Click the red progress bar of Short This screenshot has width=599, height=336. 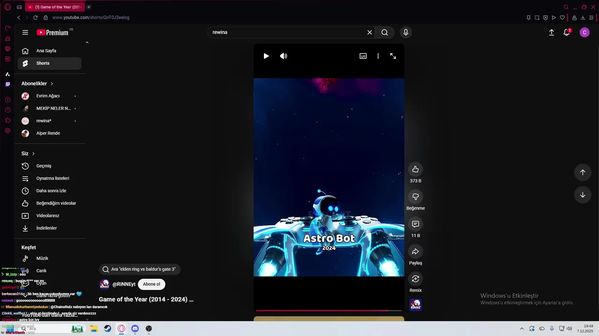click(329, 310)
